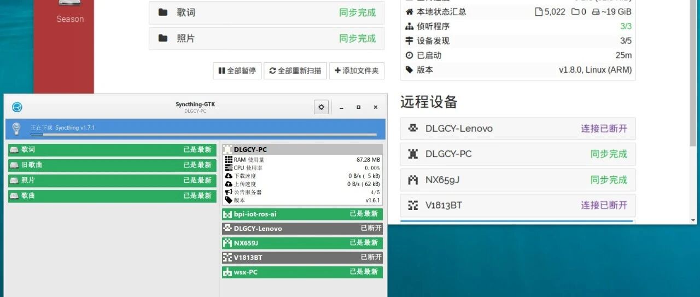Screen dimensions: 700x297
Task: Click the 设备发现 signpost icon in the web GUI
Action: coord(410,40)
